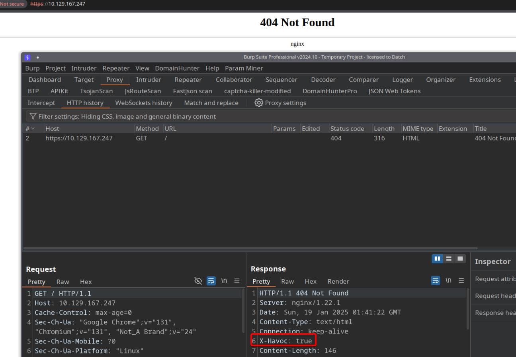Click the Burp Suite logo icon in title bar
Viewport: 516px width, 357px height.
point(27,57)
